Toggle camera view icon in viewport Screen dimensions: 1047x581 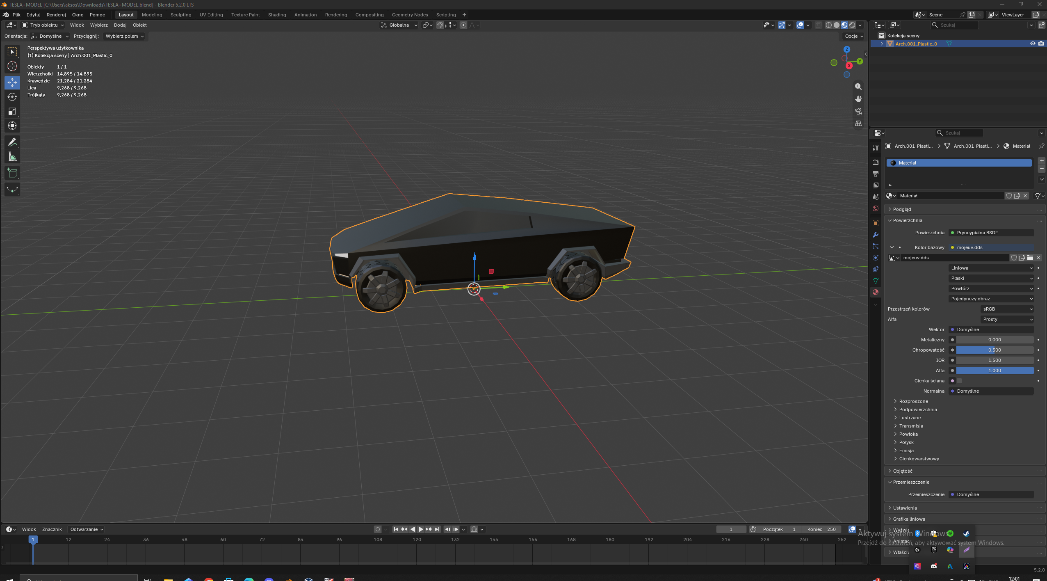click(x=858, y=111)
